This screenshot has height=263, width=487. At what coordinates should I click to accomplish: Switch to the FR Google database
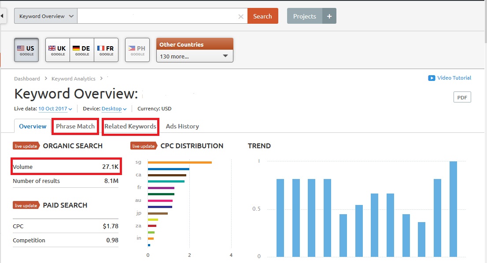[x=106, y=50]
